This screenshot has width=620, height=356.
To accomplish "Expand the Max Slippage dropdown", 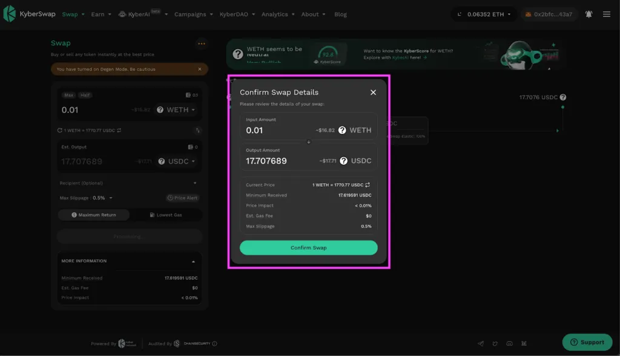I will coord(111,198).
